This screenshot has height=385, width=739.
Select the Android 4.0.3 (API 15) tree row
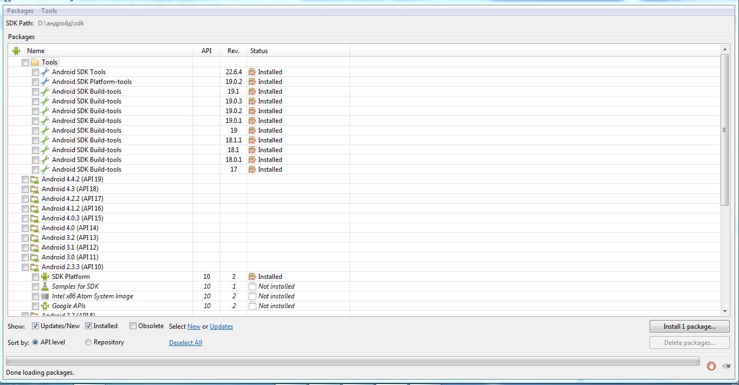point(365,218)
